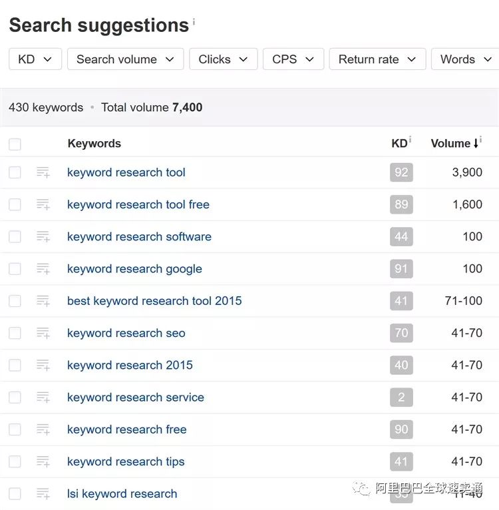The image size is (499, 510).
Task: Click info icon beside Search suggestions title
Action: 194,22
